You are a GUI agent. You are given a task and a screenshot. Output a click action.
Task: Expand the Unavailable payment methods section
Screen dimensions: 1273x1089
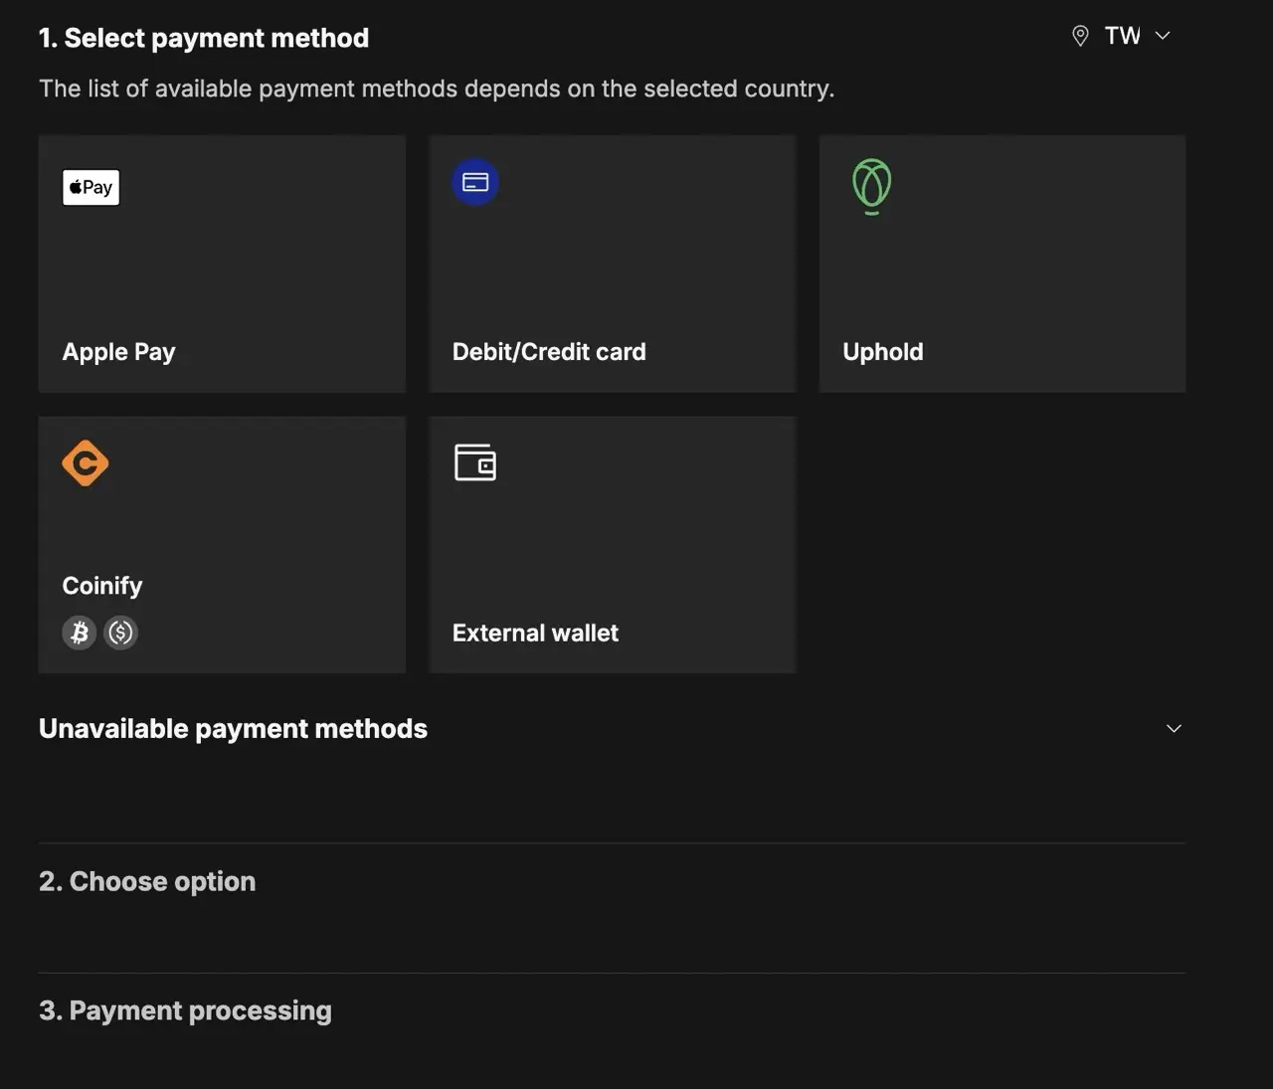click(x=1174, y=729)
